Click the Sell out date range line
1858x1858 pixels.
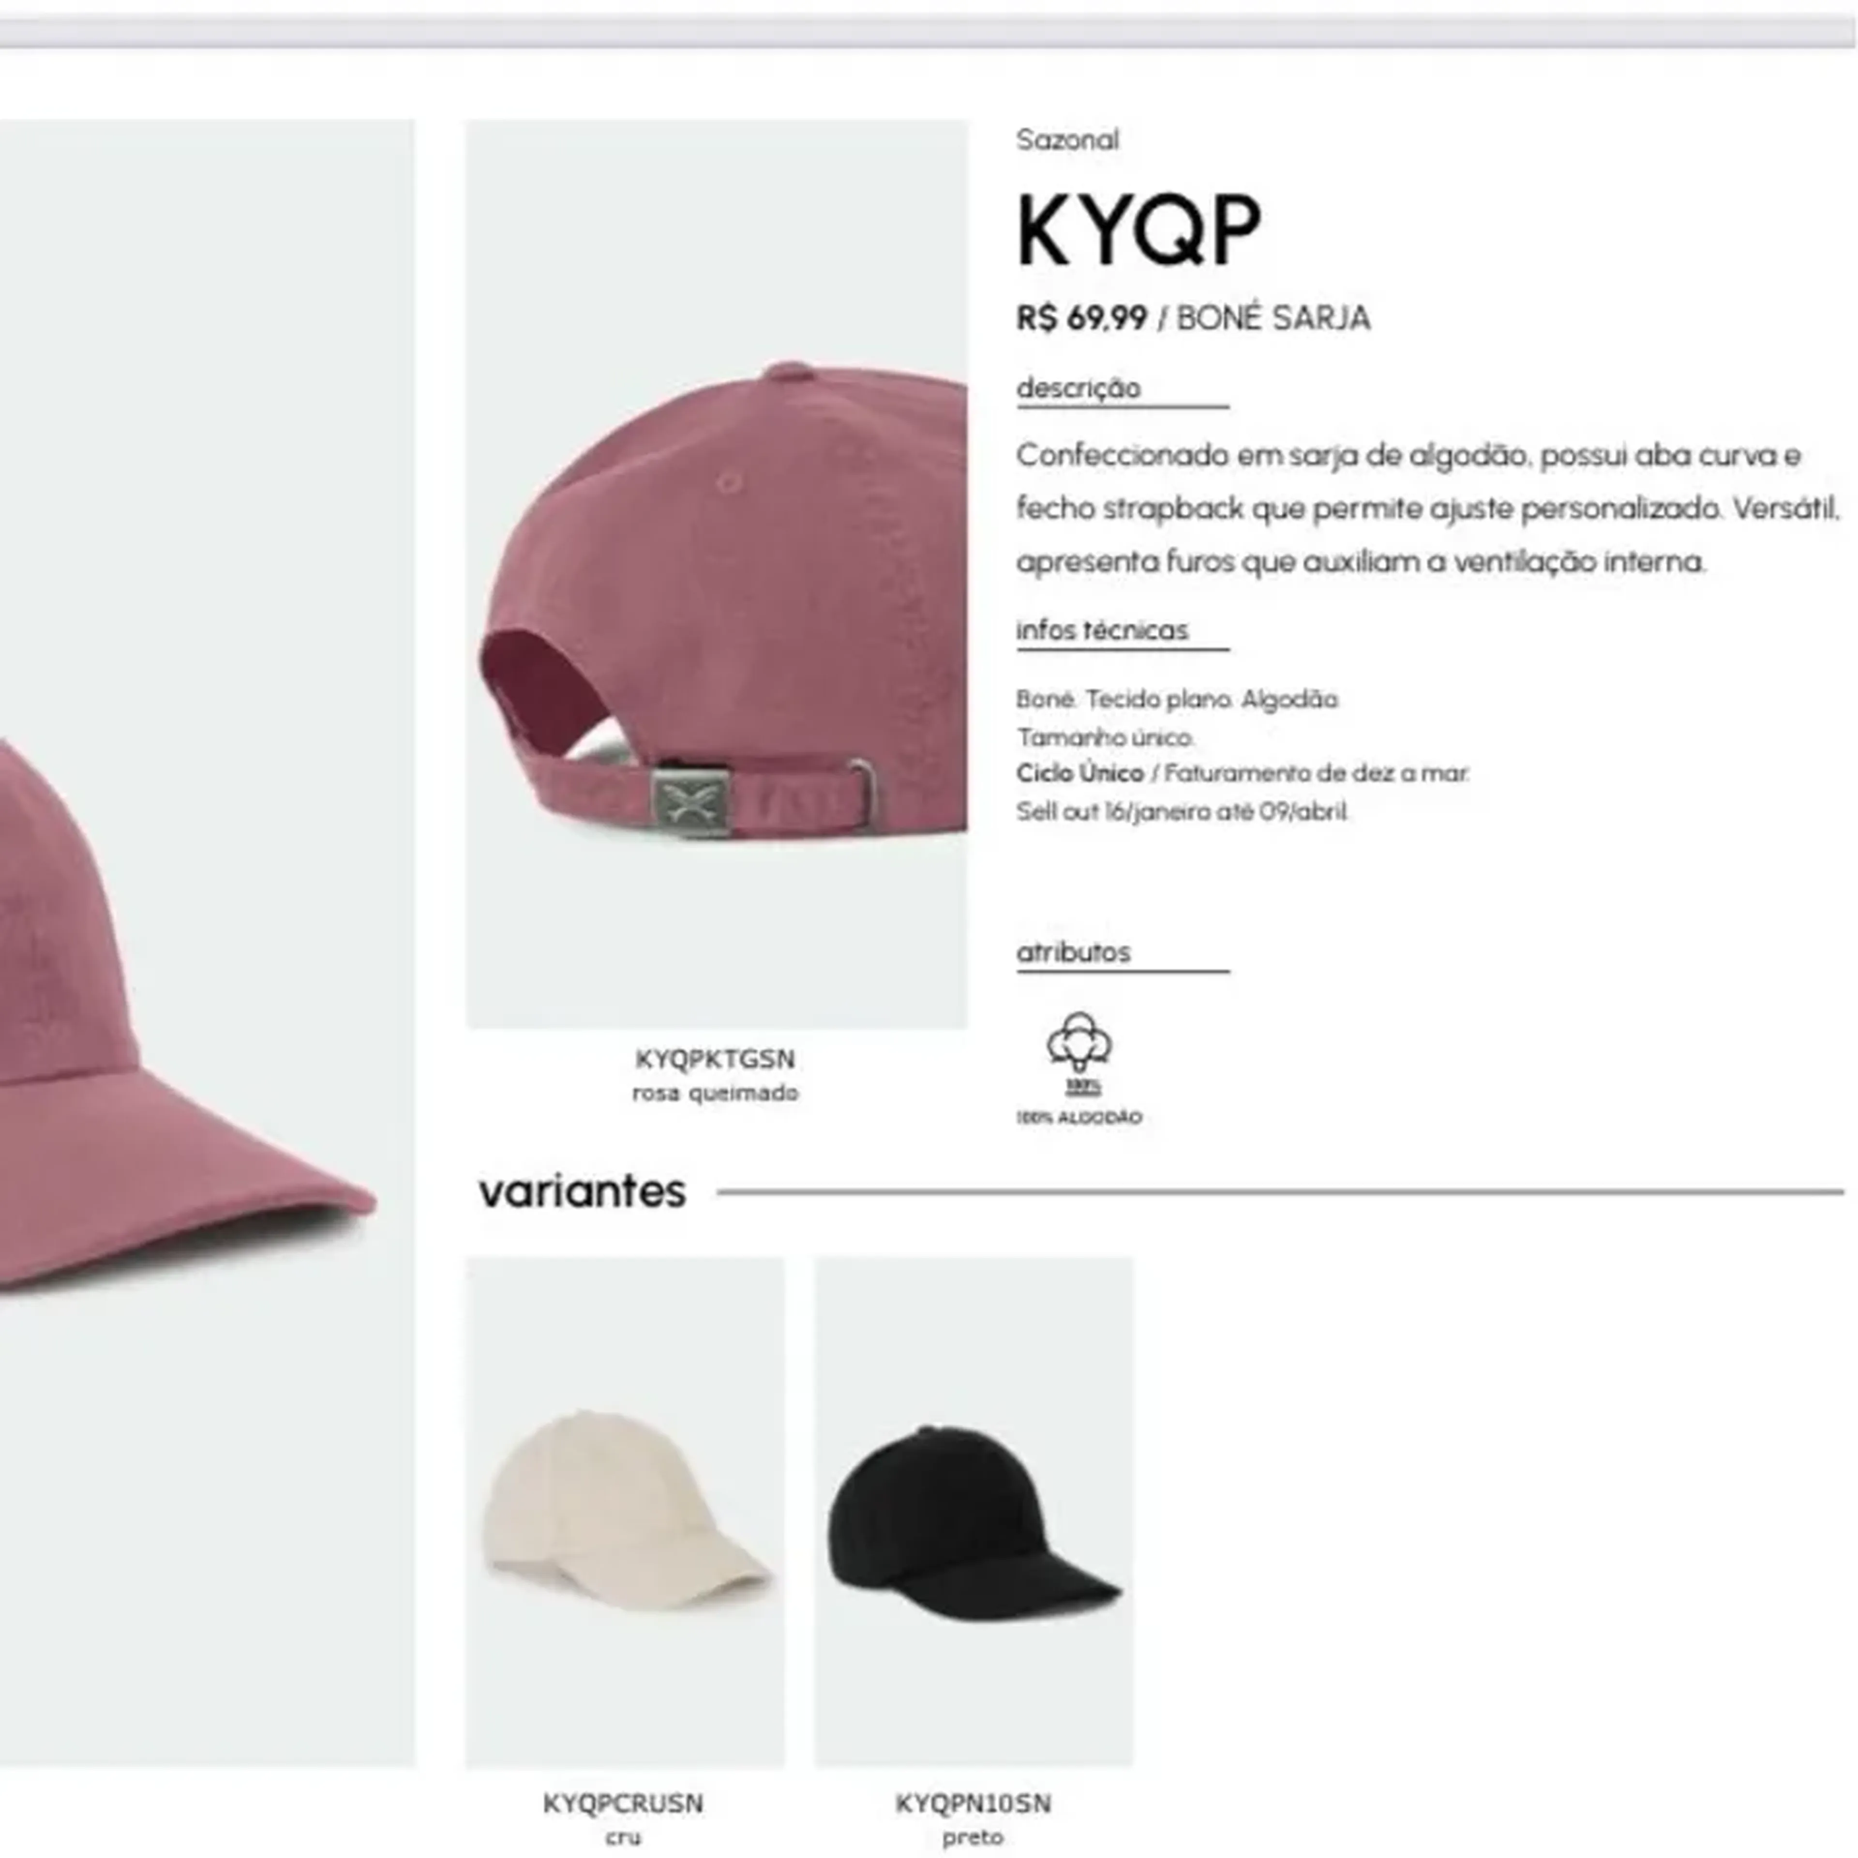(x=1183, y=812)
